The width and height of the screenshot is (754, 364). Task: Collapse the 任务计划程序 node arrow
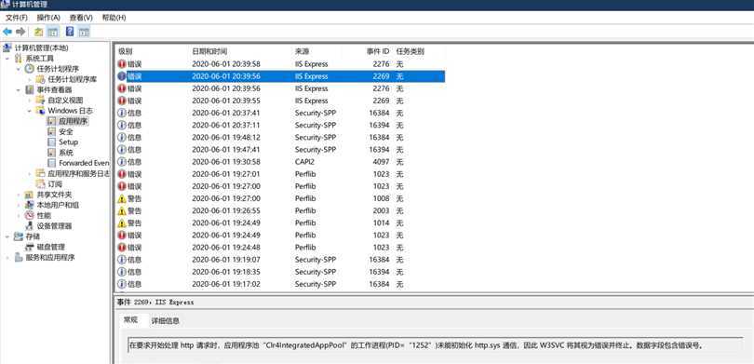click(x=19, y=69)
